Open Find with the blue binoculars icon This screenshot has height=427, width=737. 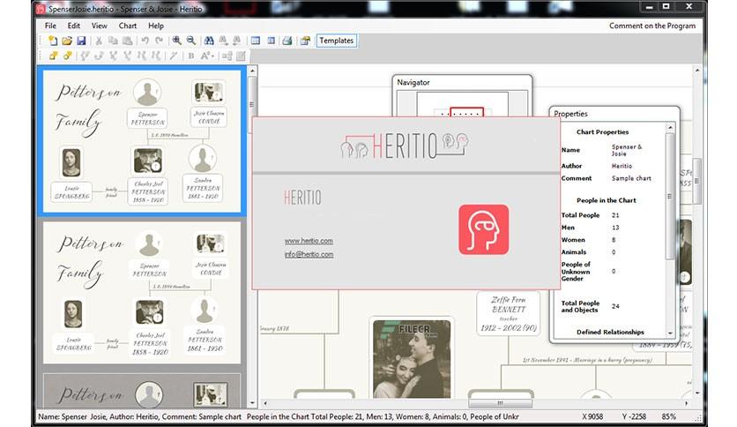[209, 41]
